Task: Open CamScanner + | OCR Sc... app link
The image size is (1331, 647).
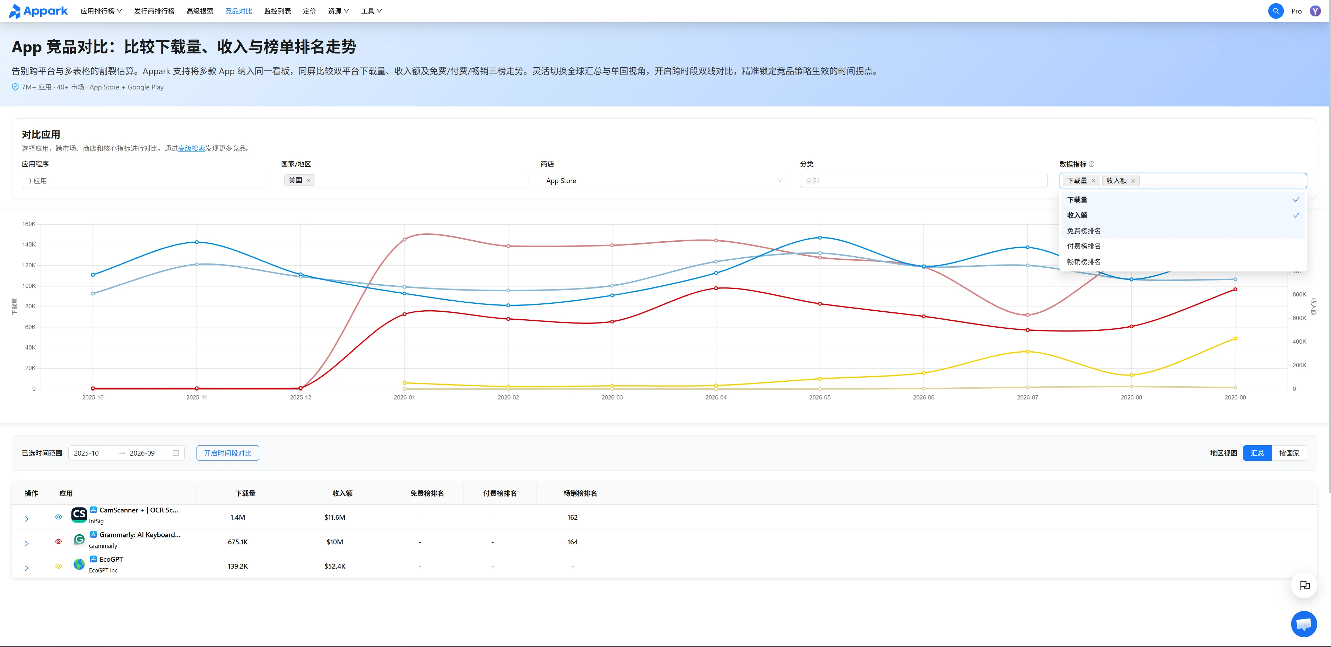Action: [x=139, y=510]
